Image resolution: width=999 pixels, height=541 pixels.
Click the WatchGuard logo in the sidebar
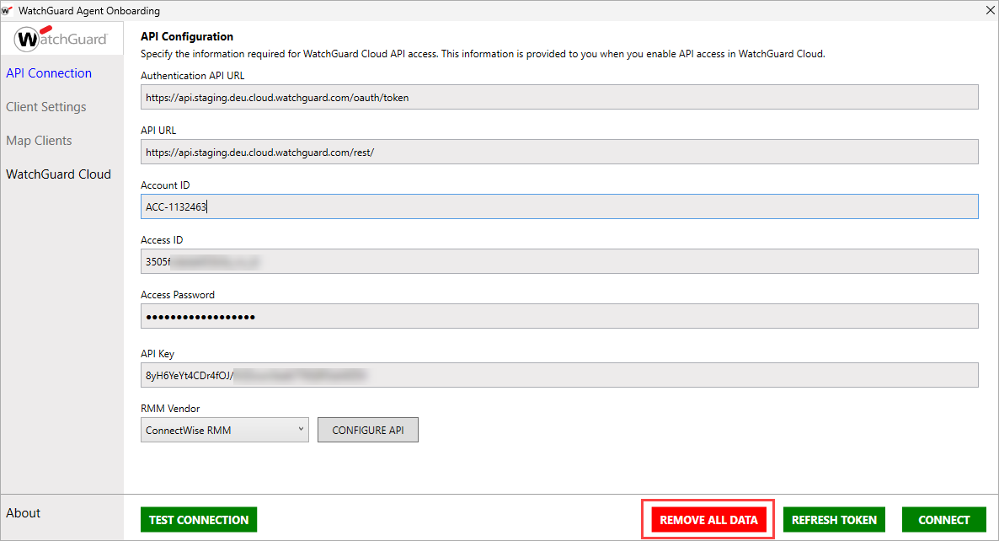(61, 39)
